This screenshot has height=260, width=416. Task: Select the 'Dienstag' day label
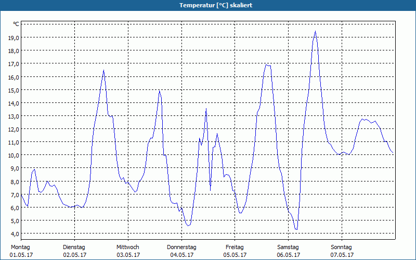point(74,248)
